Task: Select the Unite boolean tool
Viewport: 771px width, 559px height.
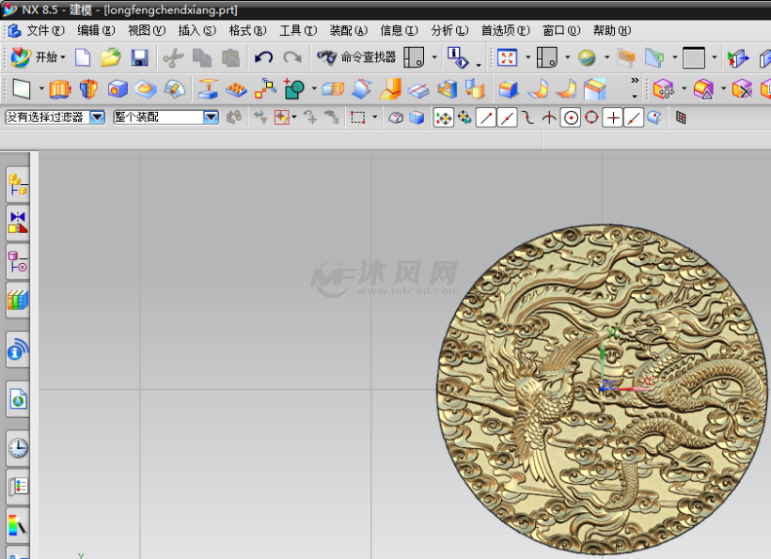Action: point(294,89)
